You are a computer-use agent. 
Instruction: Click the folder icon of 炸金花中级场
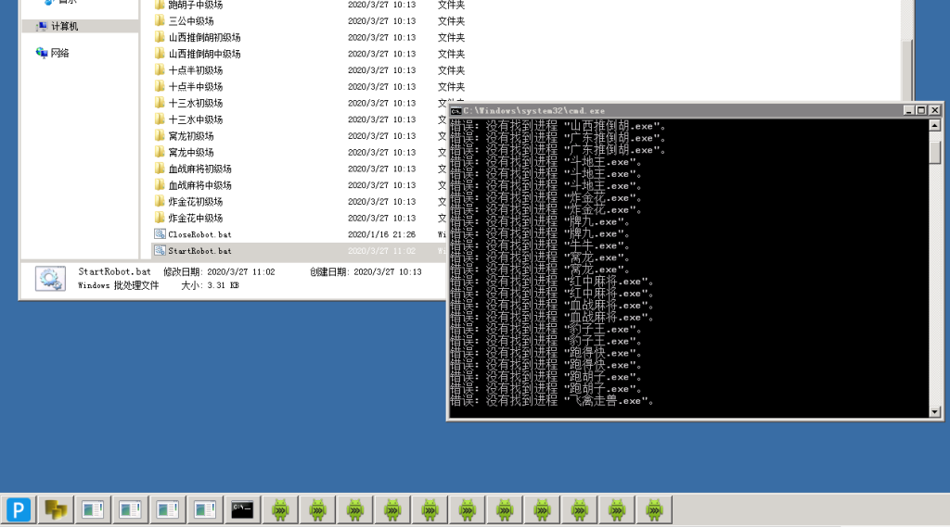point(160,218)
